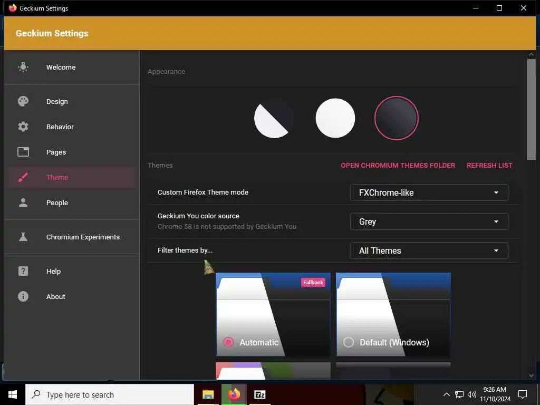This screenshot has height=405, width=540.
Task: Click the settings page vertical scrollbar
Action: pos(531,110)
